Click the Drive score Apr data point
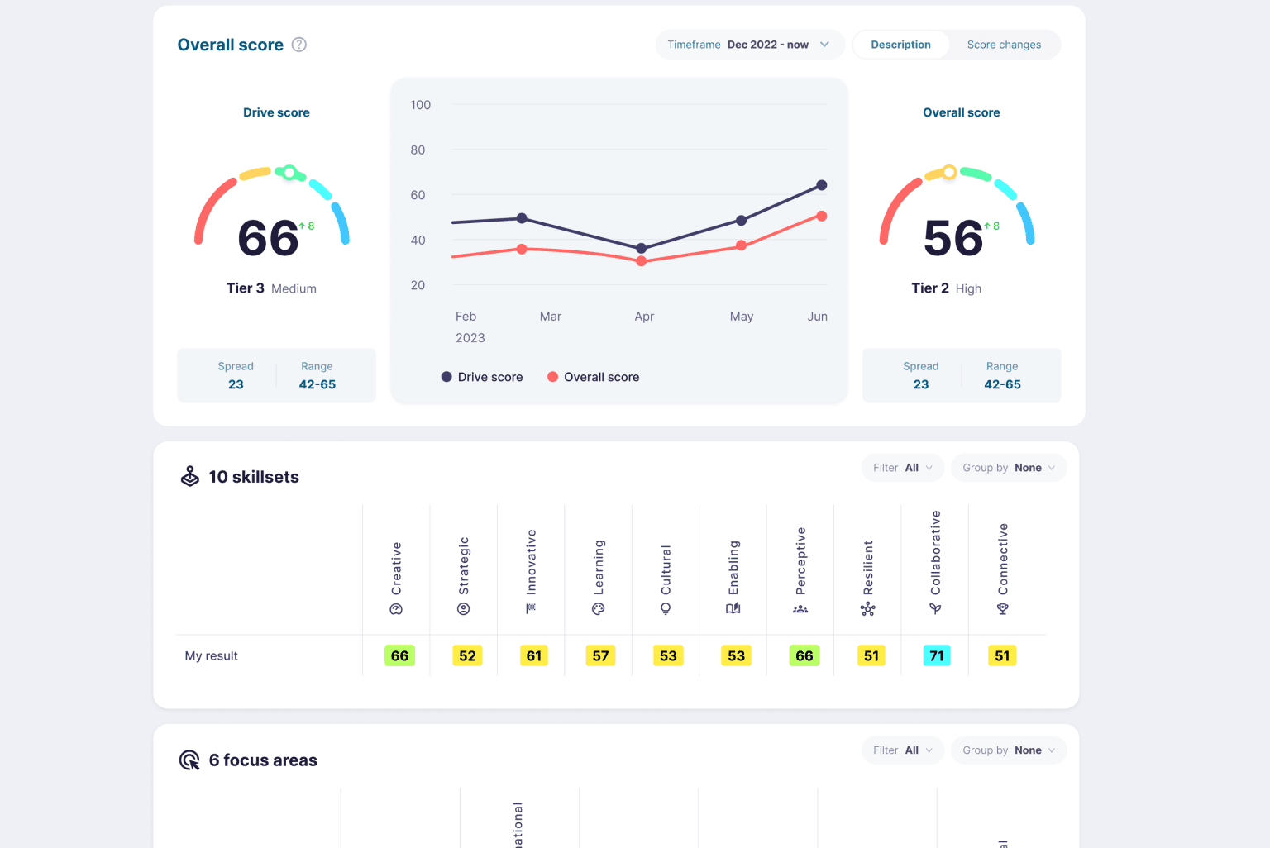Screen dimensions: 1270x848 (642, 248)
